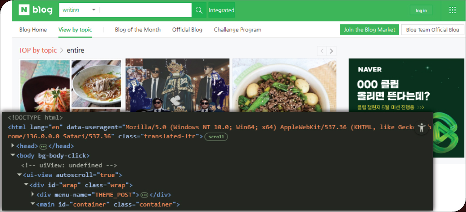Image resolution: width=466 pixels, height=212 pixels.
Task: Expand the div menu-name THEME_POST node
Action: tap(33, 195)
